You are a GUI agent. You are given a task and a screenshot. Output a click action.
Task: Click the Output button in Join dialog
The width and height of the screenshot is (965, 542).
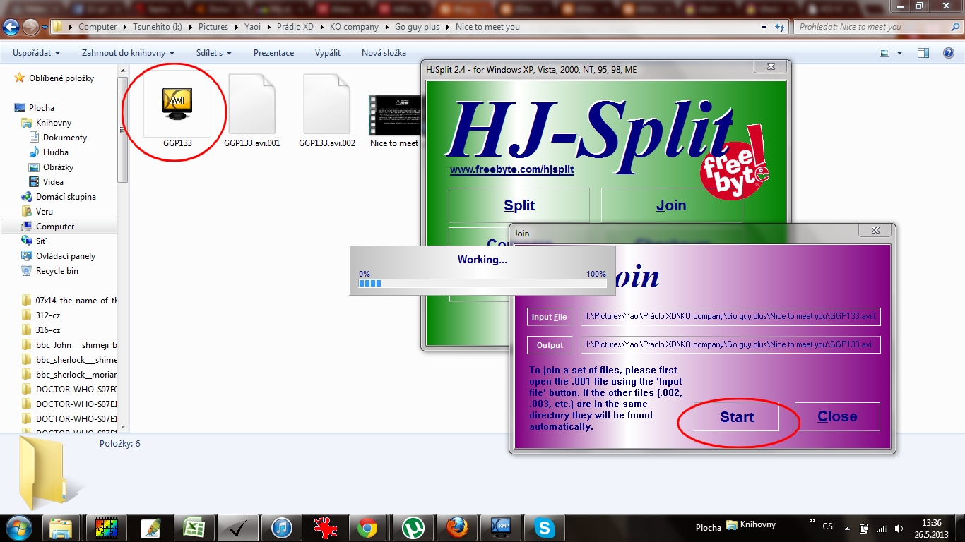pos(550,345)
